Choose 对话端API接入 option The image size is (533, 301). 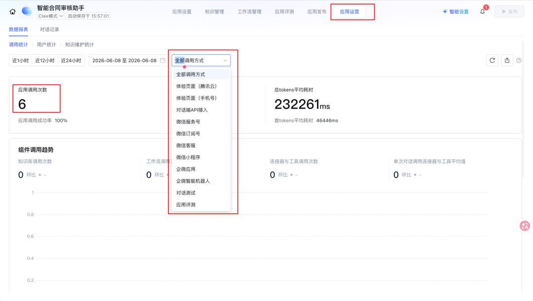(x=201, y=110)
